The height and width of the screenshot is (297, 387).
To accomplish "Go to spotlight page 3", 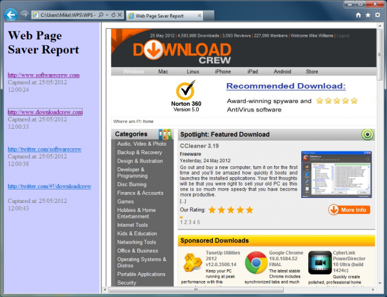I will (x=190, y=222).
